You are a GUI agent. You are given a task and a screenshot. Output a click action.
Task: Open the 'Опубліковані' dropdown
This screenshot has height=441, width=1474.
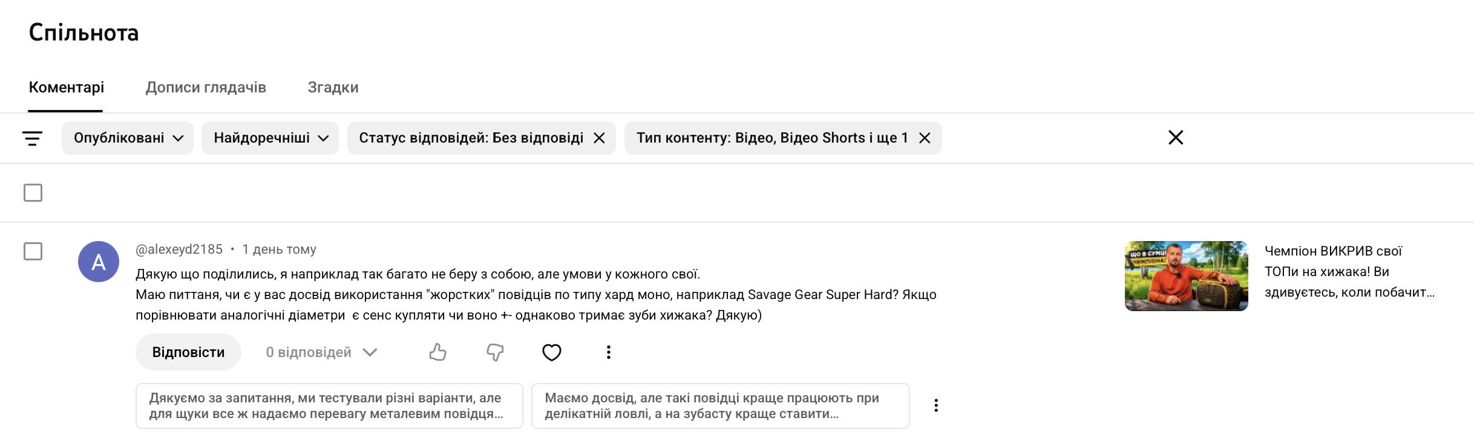click(x=128, y=138)
